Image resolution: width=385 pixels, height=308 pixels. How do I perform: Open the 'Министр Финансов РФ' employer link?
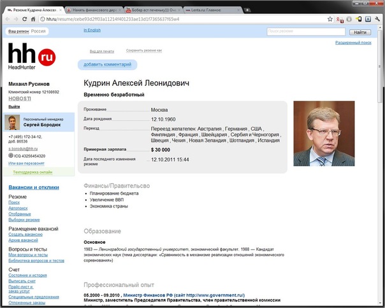(184, 295)
